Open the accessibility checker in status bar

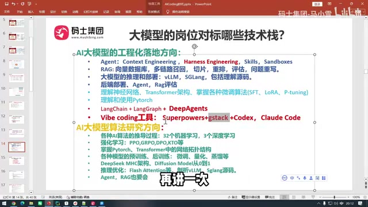click(78, 197)
